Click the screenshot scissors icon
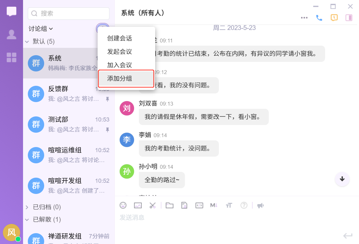The image size is (359, 244). point(152,205)
